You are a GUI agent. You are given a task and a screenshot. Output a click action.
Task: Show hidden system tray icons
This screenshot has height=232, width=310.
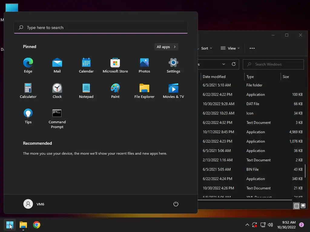coord(247,225)
